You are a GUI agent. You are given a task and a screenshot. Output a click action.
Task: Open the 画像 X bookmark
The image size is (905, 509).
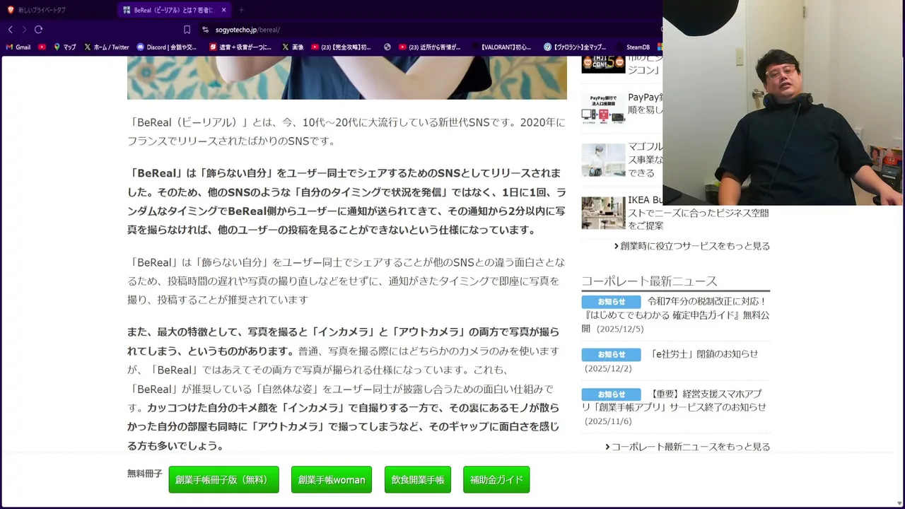click(293, 47)
